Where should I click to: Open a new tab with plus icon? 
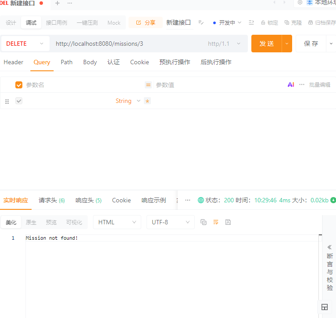pyautogui.click(x=57, y=3)
